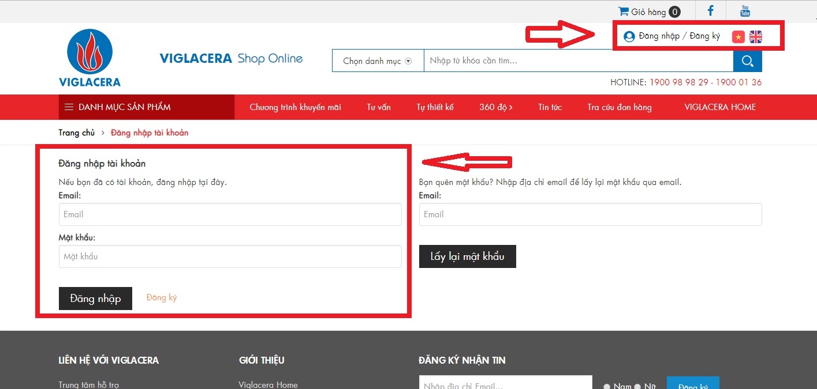Open Chương trình khuyến mãi menu
Image resolution: width=817 pixels, height=389 pixels.
pos(295,107)
